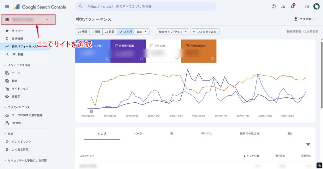The width and height of the screenshot is (323, 169).
Task: Switch to the 国 tab
Action: pyautogui.click(x=172, y=134)
